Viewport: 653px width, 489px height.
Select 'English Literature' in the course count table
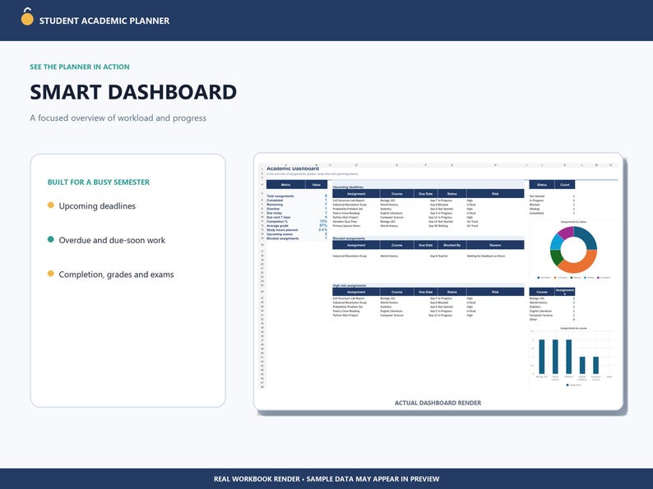(552, 311)
